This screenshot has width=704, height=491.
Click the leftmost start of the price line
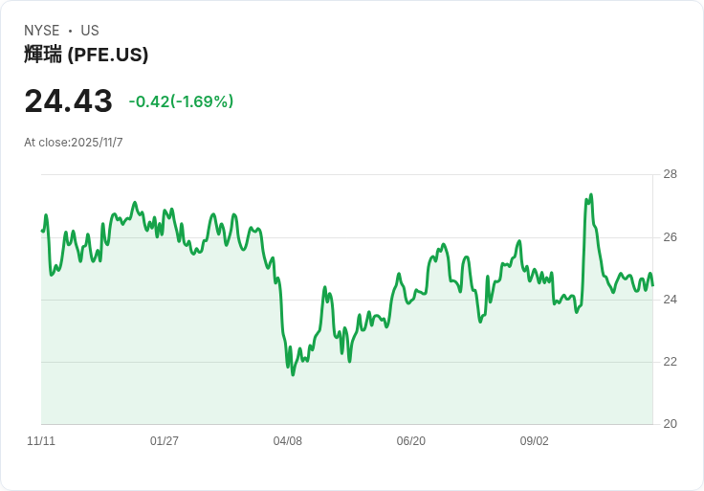click(42, 231)
